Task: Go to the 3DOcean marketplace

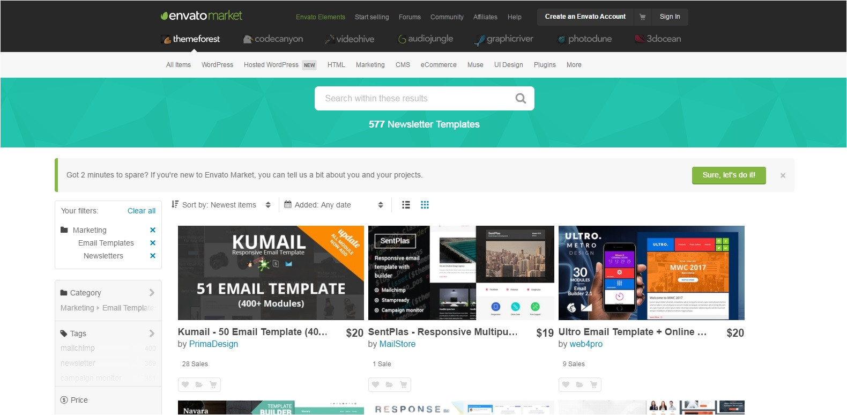Action: (658, 39)
